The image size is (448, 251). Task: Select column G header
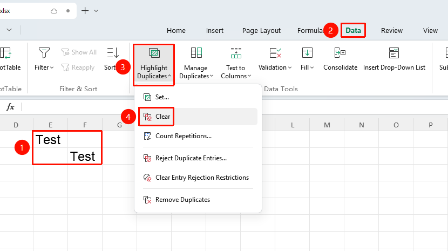coord(119,125)
